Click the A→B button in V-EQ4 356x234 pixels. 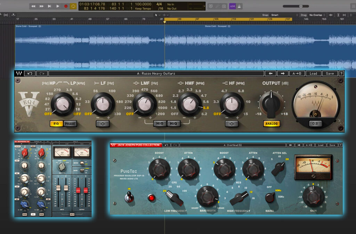pyautogui.click(x=297, y=74)
